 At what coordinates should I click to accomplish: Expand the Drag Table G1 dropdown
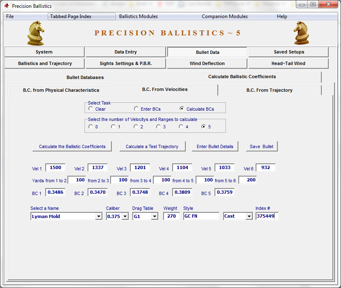[154, 216]
